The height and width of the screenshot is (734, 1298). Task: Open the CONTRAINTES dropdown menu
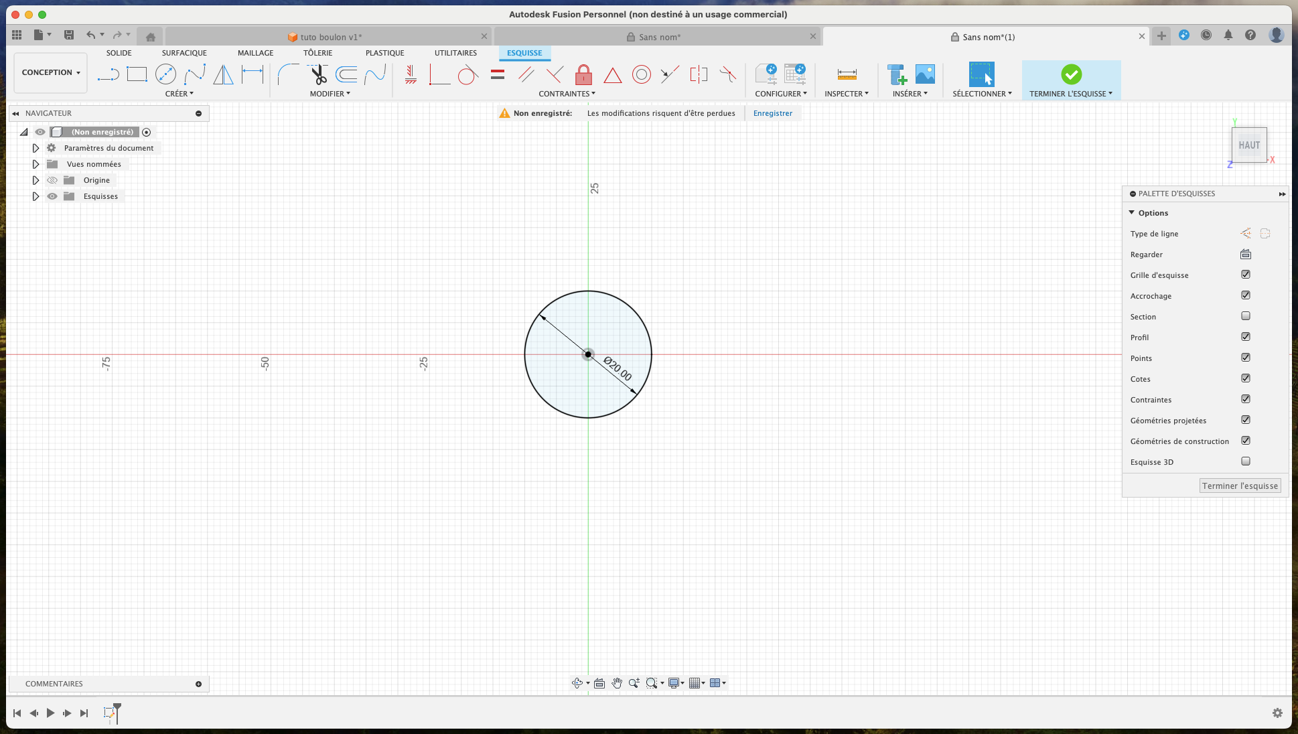(x=567, y=94)
